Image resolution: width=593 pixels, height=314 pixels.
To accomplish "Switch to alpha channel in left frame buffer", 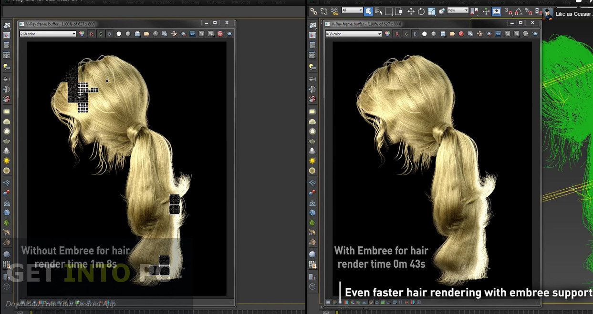I will pyautogui.click(x=119, y=34).
